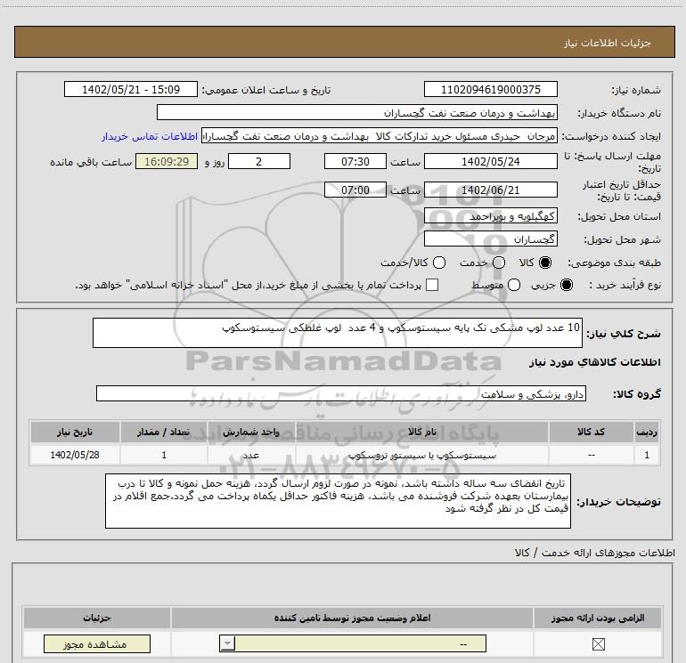Click the need date cell 1402/05/28
The image size is (686, 663).
(75, 455)
